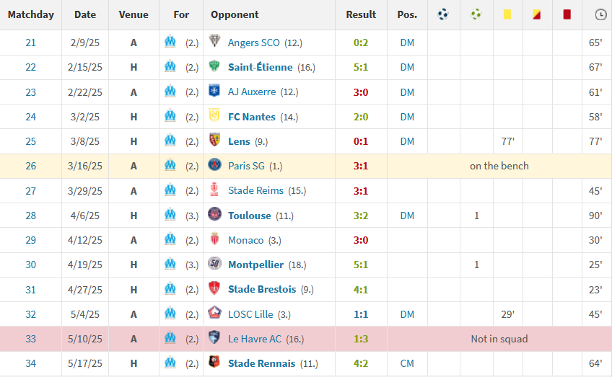Open the 5:1 result against Montpellier

pyautogui.click(x=361, y=265)
